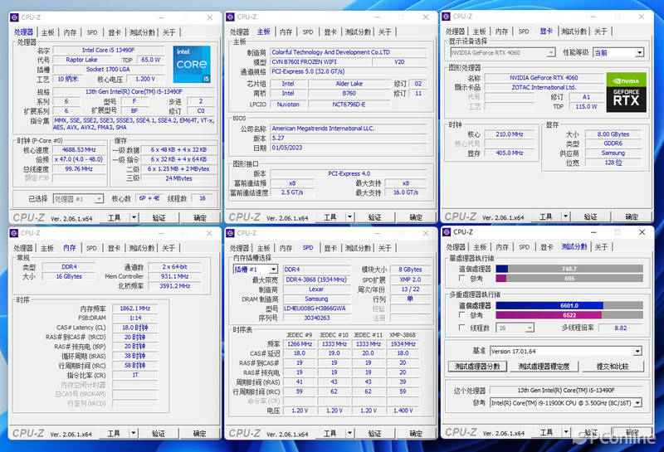This screenshot has width=664, height=452.
Task: Toggle multi-thread 參考 checkbox next to 6522 bar
Action: (x=461, y=315)
